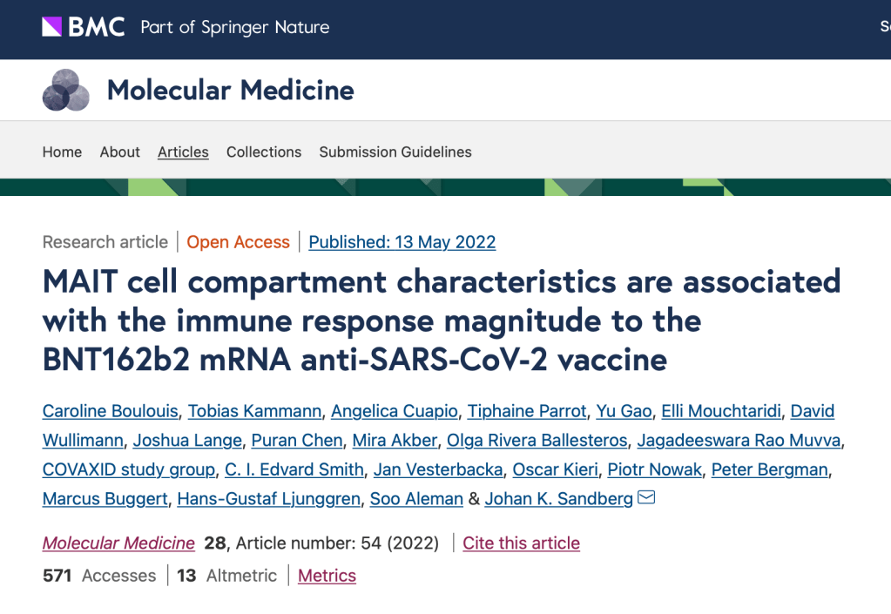
Task: Open the Home navigation item
Action: (62, 152)
